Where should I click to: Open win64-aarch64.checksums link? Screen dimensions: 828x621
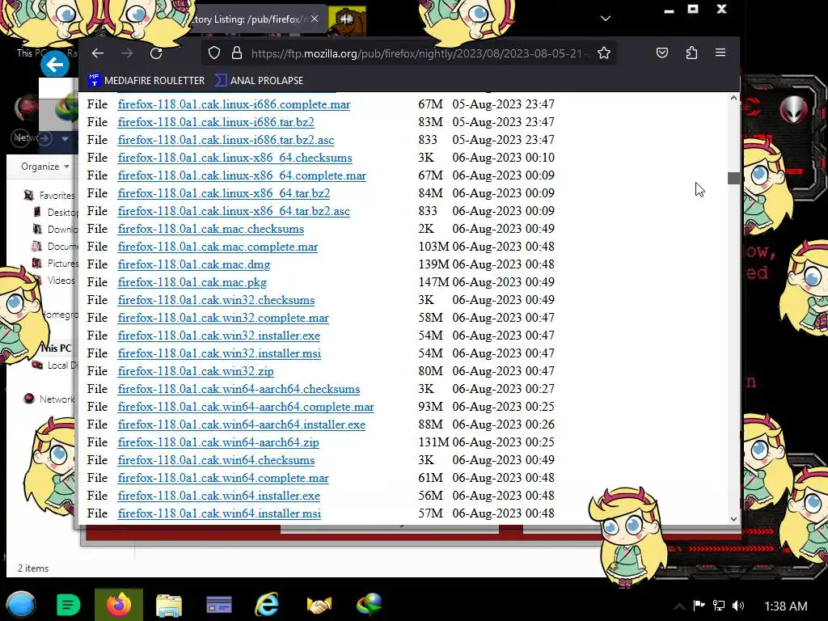coord(239,389)
